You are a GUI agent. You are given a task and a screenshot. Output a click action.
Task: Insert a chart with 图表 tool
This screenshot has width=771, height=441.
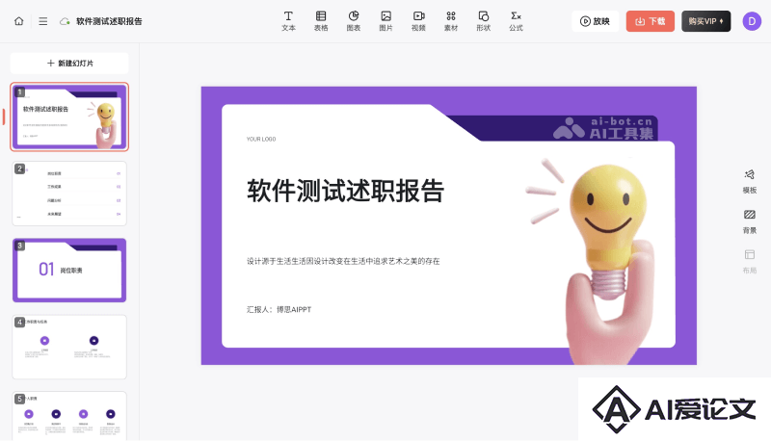(x=354, y=21)
